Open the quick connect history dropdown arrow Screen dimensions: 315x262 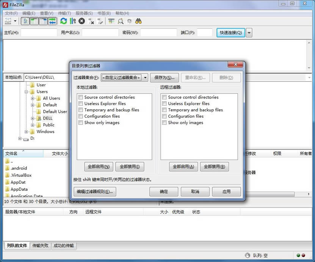249,33
